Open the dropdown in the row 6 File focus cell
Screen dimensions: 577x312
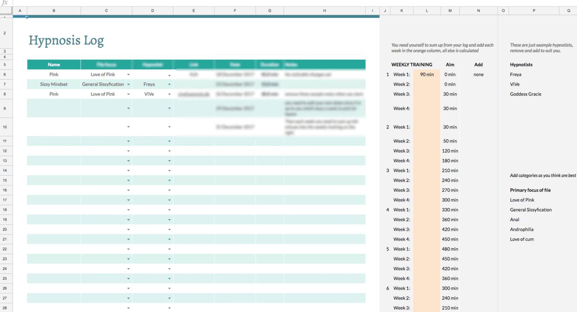(x=128, y=75)
